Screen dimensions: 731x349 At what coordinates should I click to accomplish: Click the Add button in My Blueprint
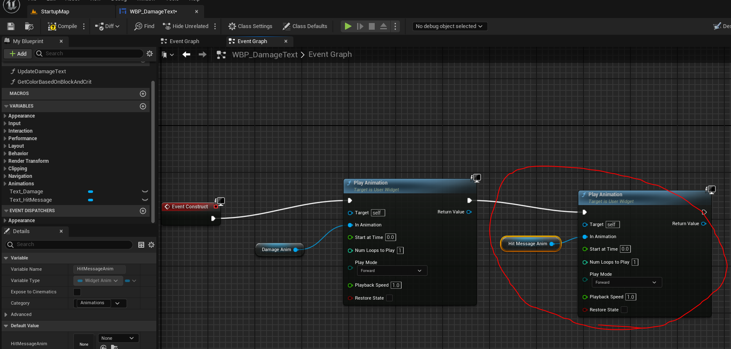tap(18, 54)
